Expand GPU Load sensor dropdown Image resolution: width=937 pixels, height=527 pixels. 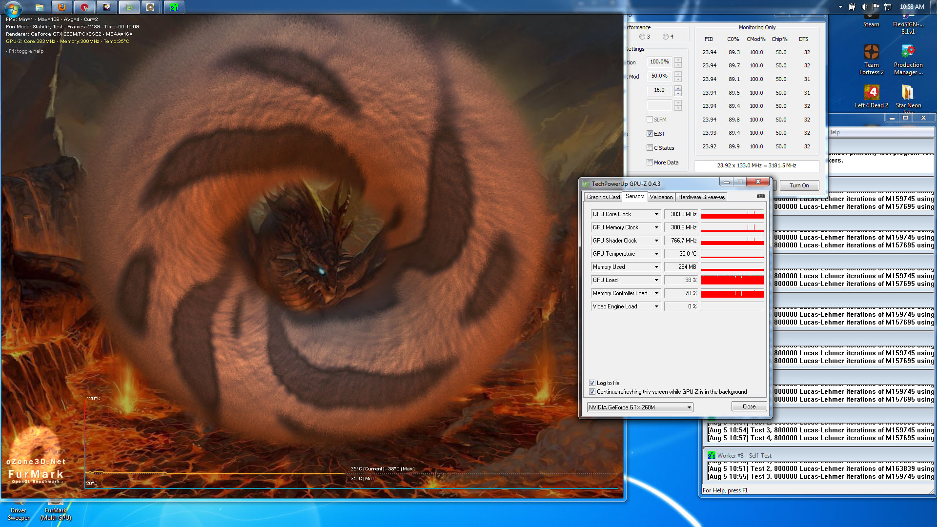pyautogui.click(x=656, y=280)
